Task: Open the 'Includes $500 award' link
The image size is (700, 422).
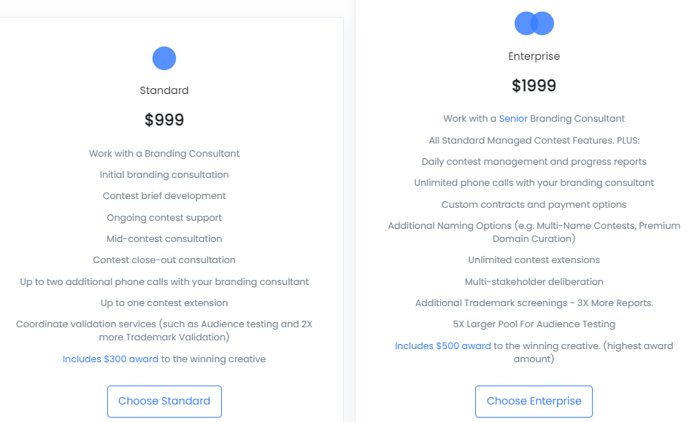Action: click(x=443, y=346)
